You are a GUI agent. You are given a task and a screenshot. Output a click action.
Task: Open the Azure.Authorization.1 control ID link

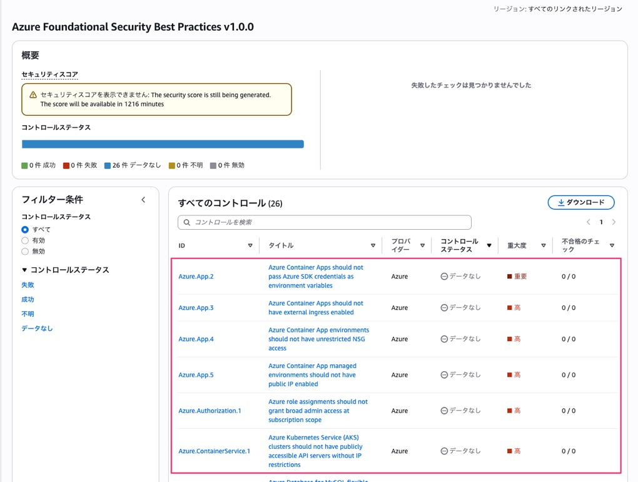pyautogui.click(x=210, y=411)
